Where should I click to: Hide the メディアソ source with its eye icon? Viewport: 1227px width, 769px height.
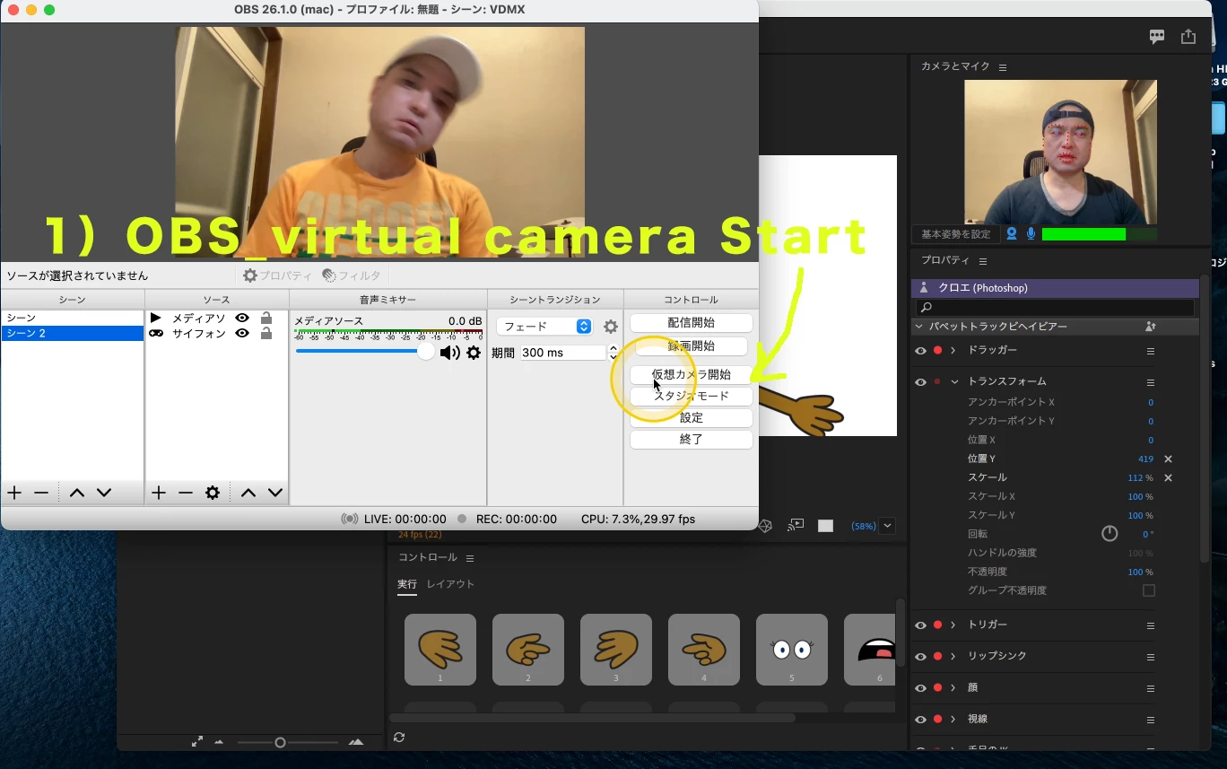(x=242, y=319)
